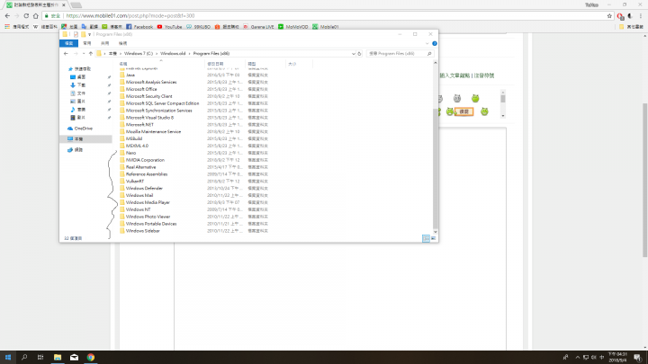
Task: Click the Explorer file list vertical scrollbar
Action: coord(436,168)
